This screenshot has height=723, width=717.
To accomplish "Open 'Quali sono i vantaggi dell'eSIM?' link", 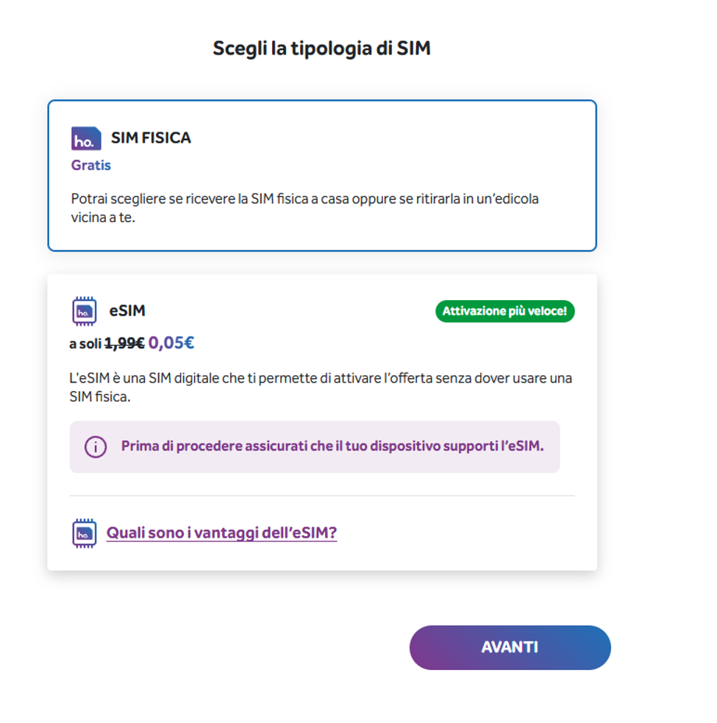I will click(x=222, y=533).
